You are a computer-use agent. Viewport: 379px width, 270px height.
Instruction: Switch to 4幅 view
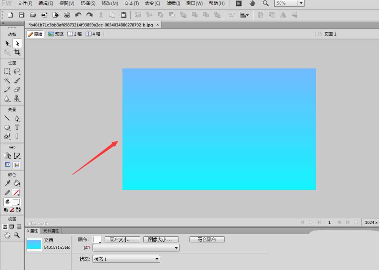tap(93, 34)
